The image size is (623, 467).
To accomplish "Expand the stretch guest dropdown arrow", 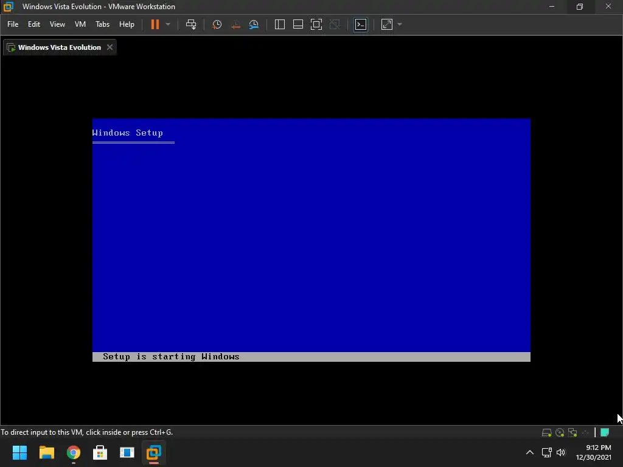I will (400, 24).
